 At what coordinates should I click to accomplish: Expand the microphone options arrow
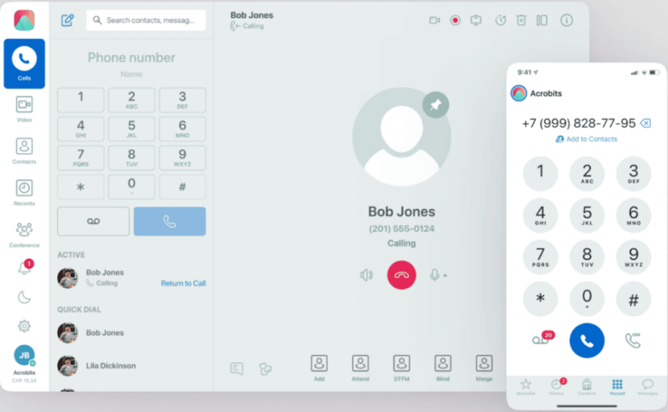445,276
